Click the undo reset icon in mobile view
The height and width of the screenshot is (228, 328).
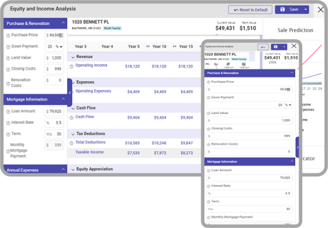263,47
